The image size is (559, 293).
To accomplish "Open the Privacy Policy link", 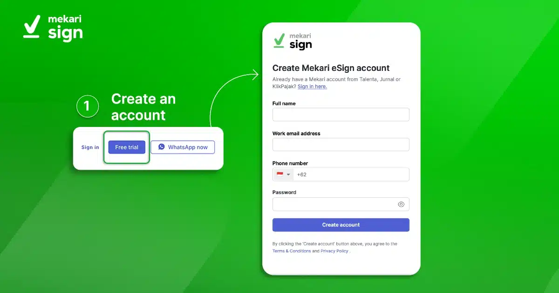I will click(334, 251).
